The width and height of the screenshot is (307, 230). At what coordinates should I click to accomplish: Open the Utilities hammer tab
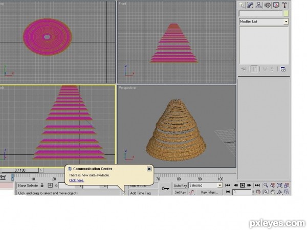pos(284,5)
